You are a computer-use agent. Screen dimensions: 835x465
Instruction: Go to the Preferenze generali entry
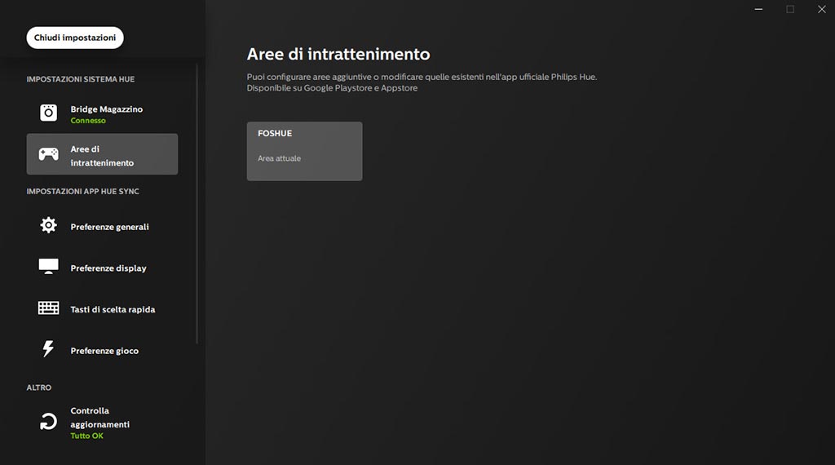(x=102, y=226)
